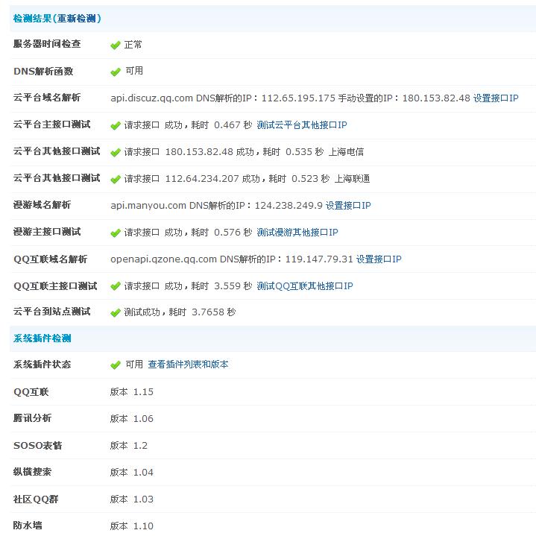Click green check for DNS解析函数

(x=116, y=72)
